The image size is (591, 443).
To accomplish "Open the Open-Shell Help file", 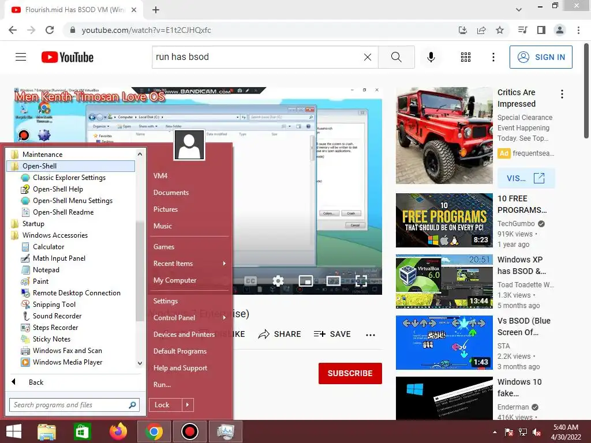I will pyautogui.click(x=58, y=189).
